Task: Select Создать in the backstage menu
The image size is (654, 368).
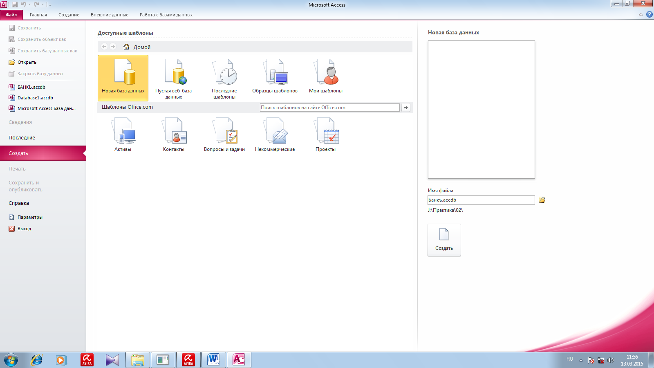Action: (x=43, y=153)
